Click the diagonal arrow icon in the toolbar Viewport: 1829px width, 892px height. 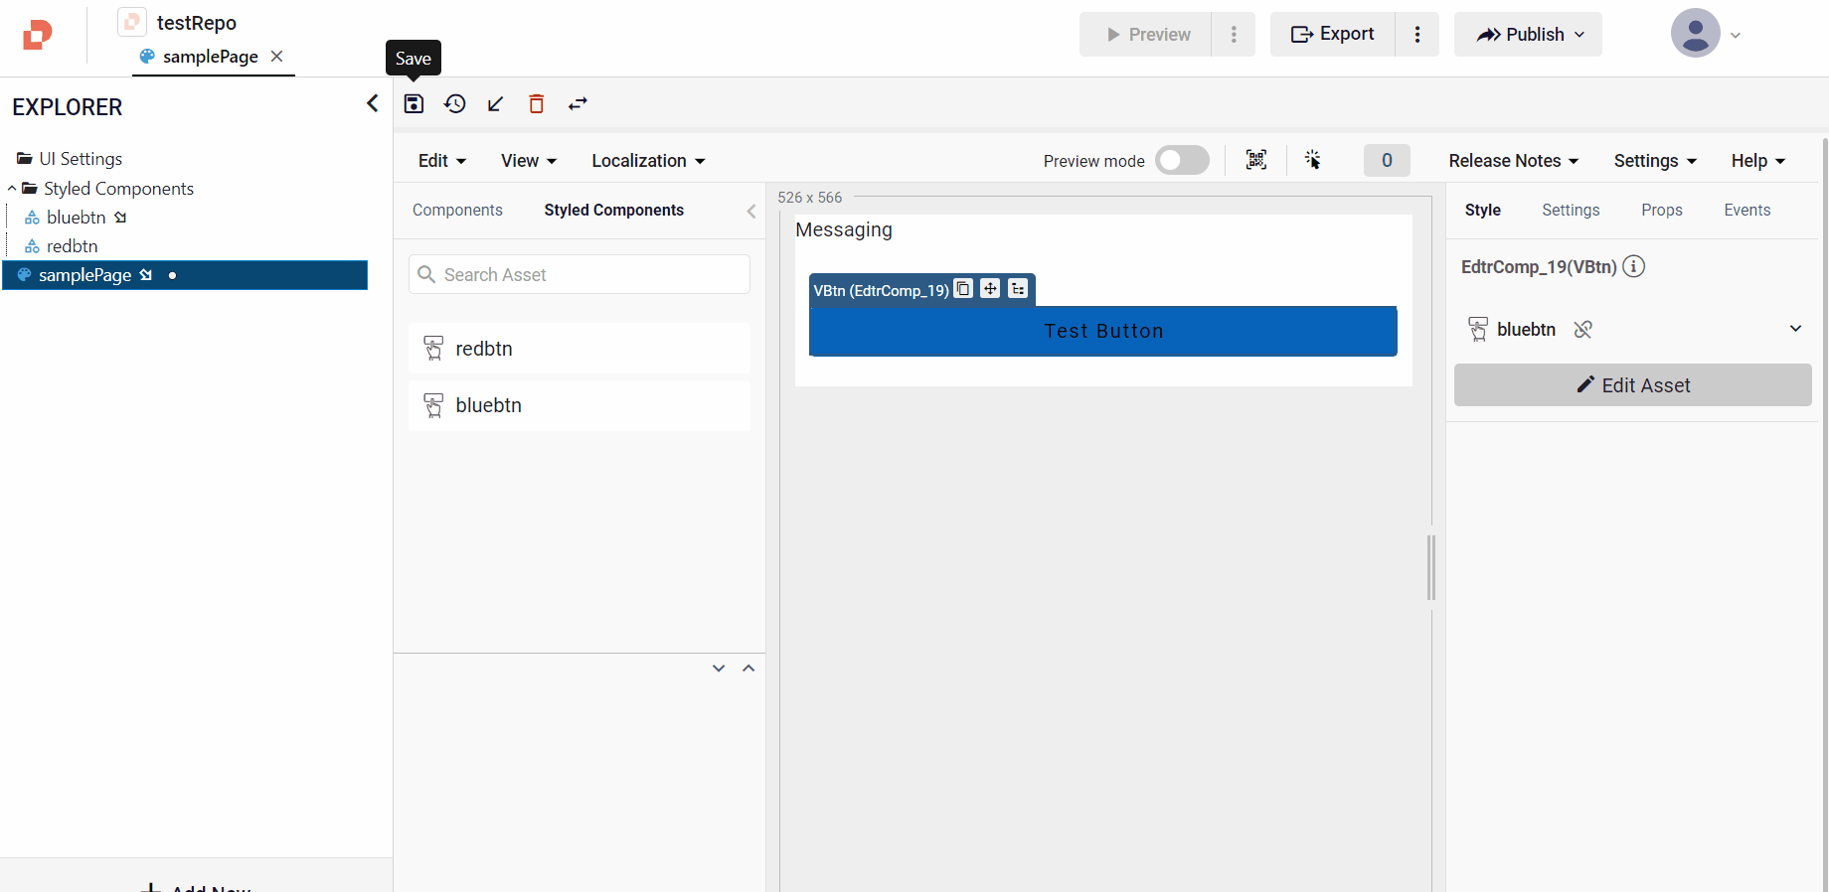tap(495, 104)
